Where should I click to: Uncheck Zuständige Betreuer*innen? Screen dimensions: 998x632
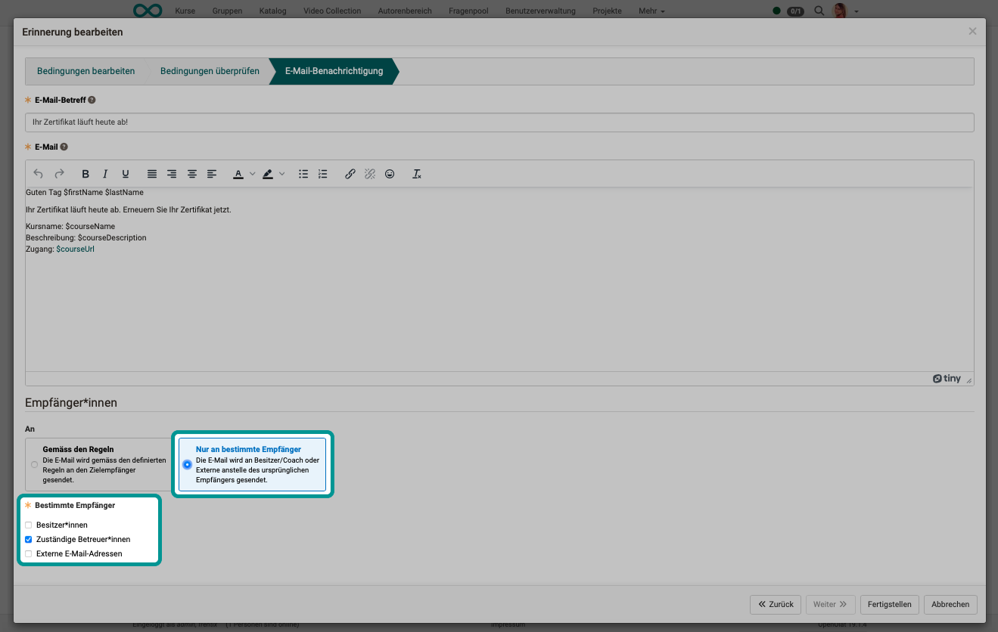[28, 539]
